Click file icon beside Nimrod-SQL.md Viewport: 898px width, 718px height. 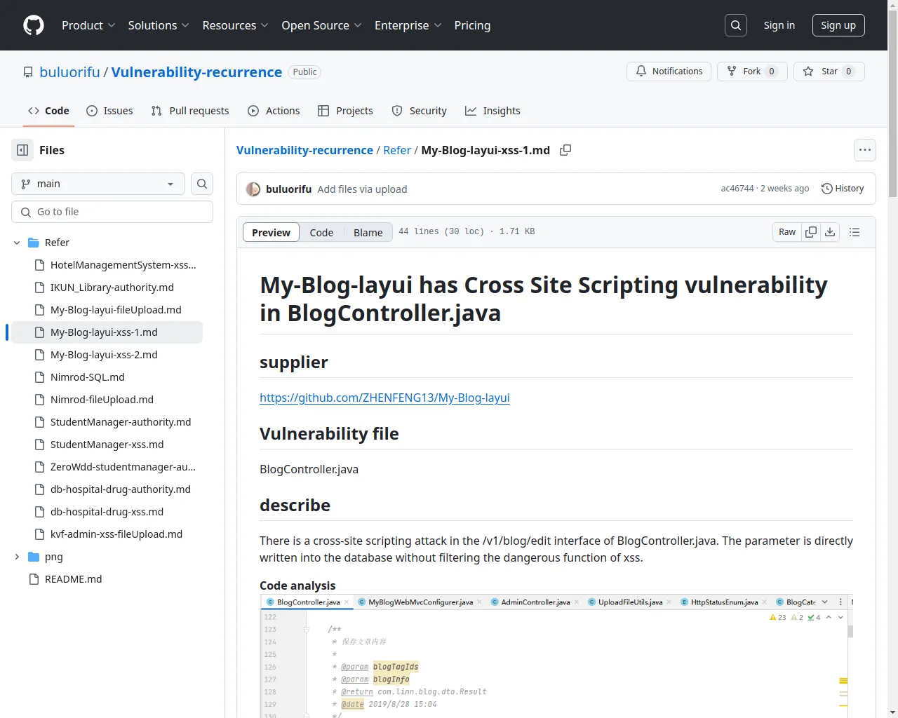(39, 377)
